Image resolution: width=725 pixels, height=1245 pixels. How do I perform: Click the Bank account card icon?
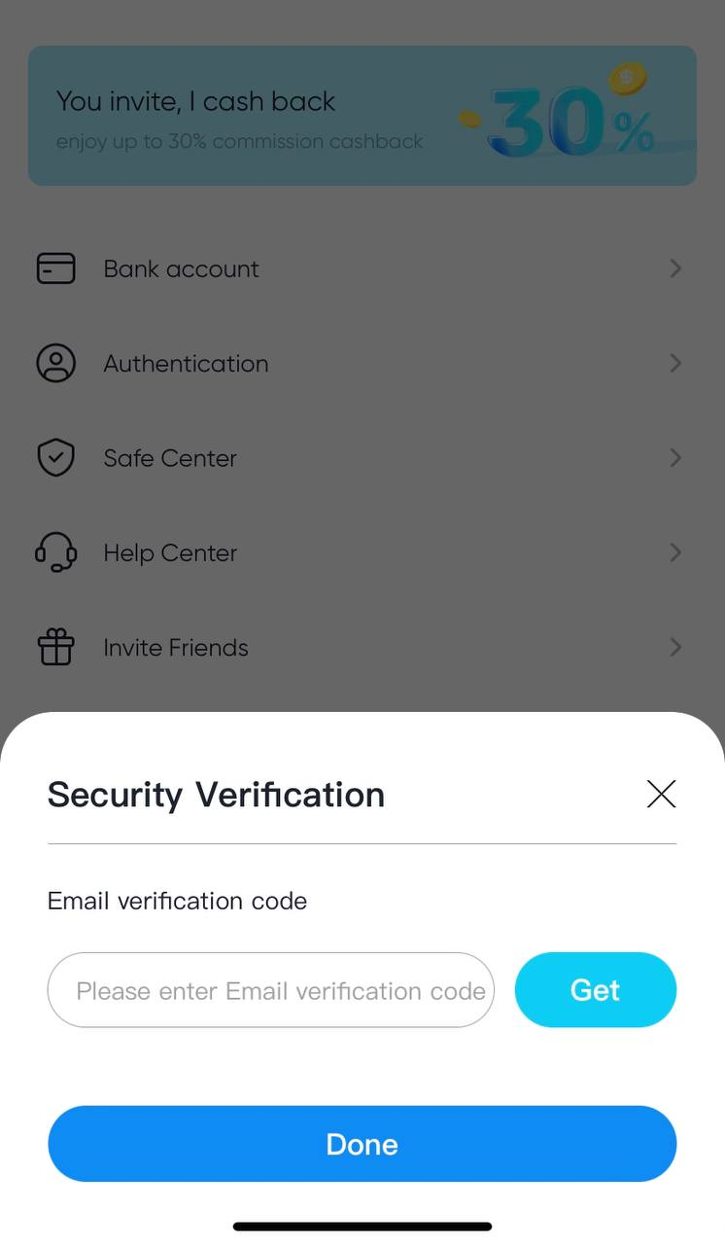coord(55,268)
